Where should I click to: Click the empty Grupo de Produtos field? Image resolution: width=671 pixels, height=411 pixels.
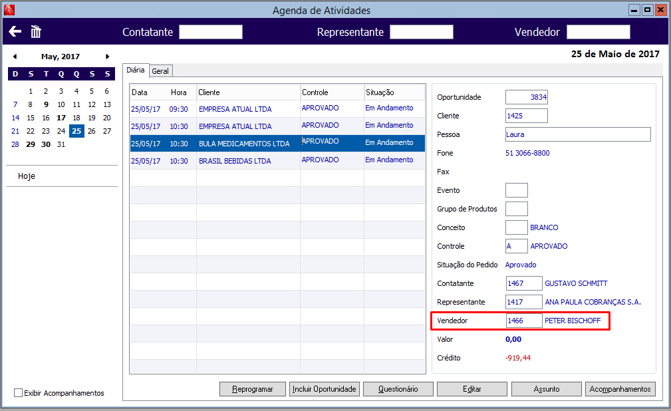coord(517,209)
